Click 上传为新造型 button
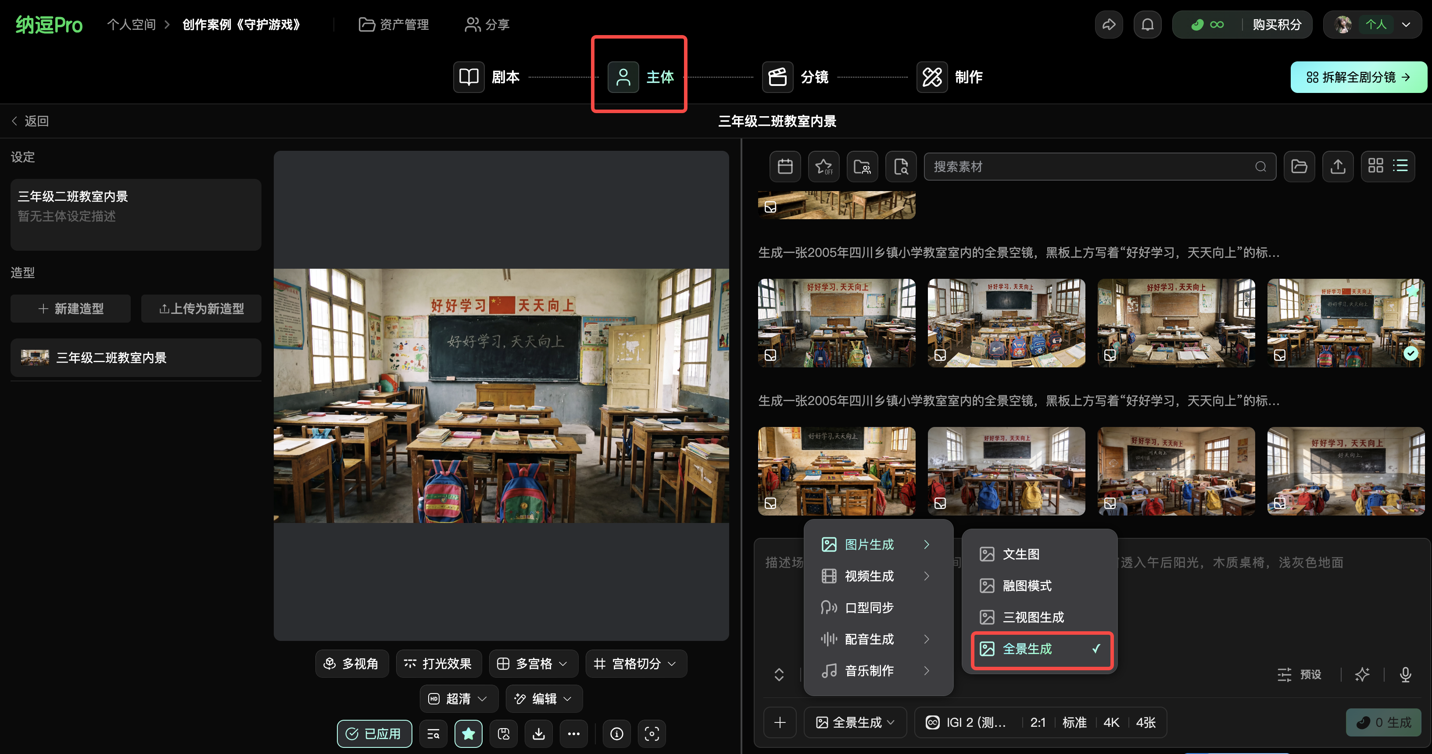The width and height of the screenshot is (1432, 754). (x=201, y=308)
